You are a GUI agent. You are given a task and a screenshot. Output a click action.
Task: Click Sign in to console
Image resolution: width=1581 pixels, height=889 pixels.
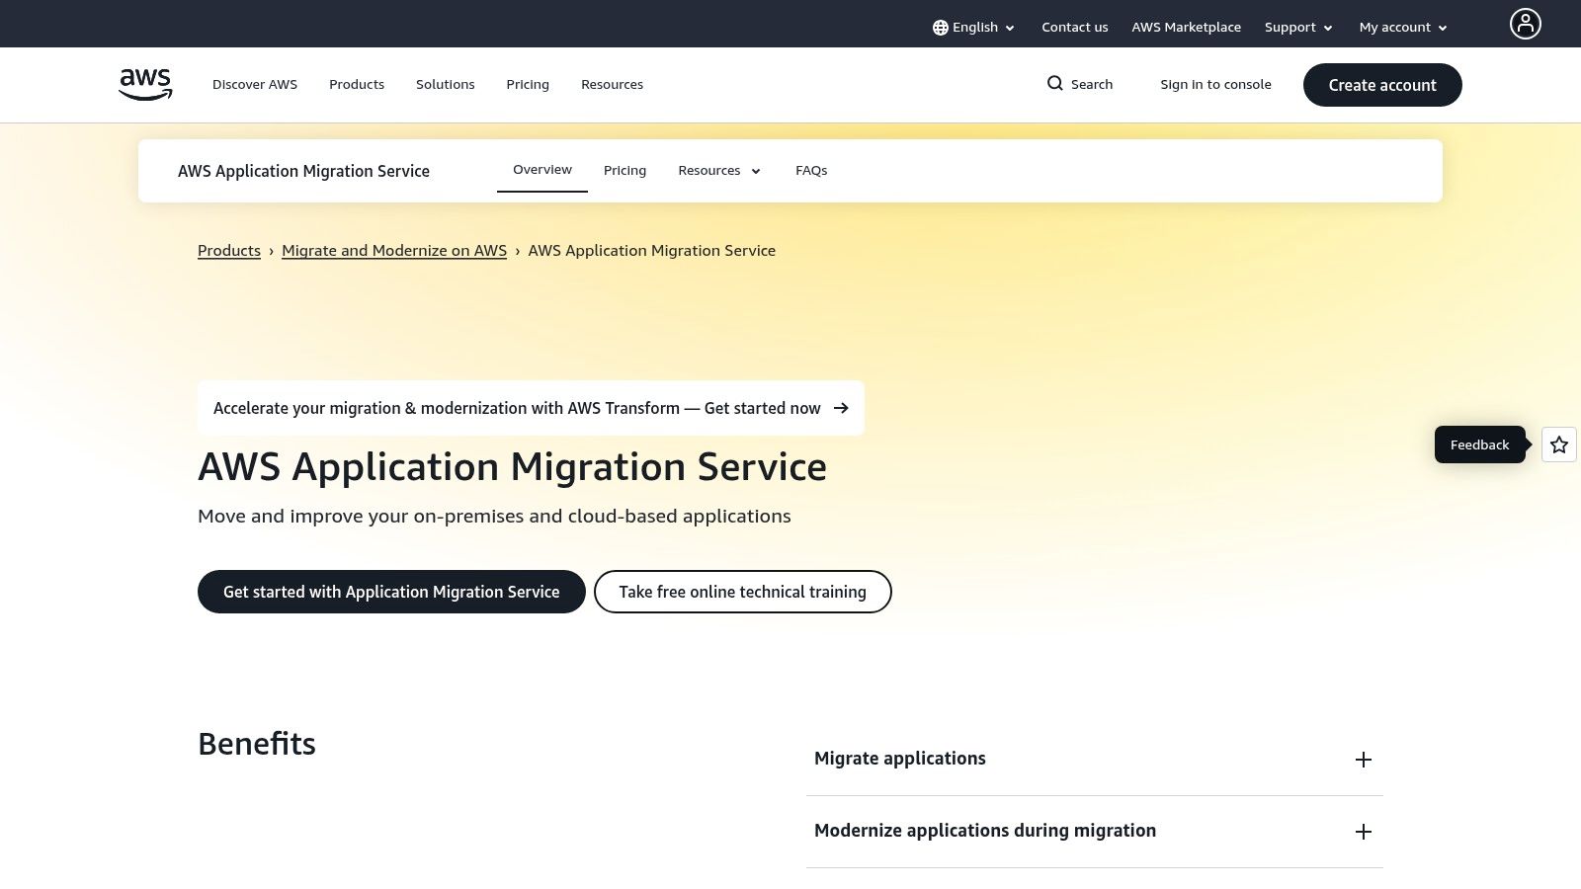click(x=1215, y=84)
